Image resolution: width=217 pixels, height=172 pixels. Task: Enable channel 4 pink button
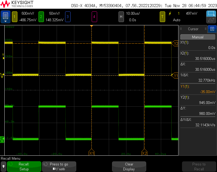point(94,17)
